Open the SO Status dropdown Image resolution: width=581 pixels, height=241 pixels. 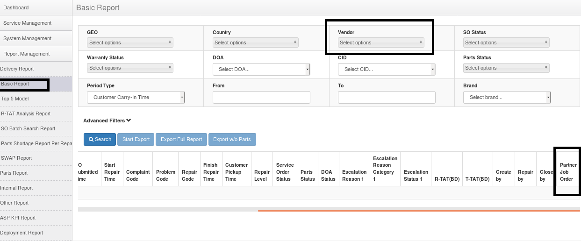pos(506,43)
